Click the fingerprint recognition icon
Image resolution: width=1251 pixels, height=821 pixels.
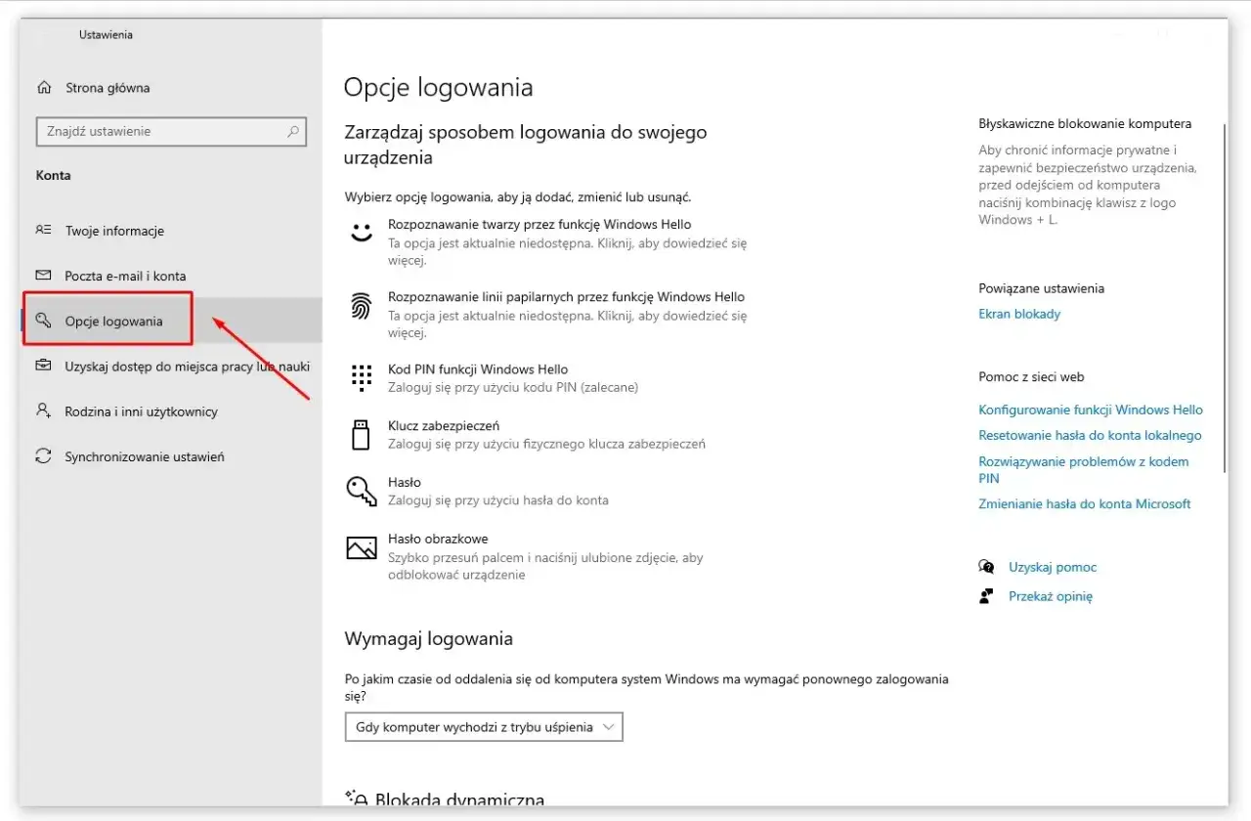click(362, 305)
